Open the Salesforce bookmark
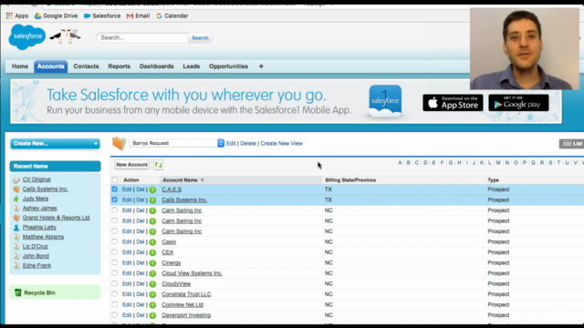 [x=102, y=15]
